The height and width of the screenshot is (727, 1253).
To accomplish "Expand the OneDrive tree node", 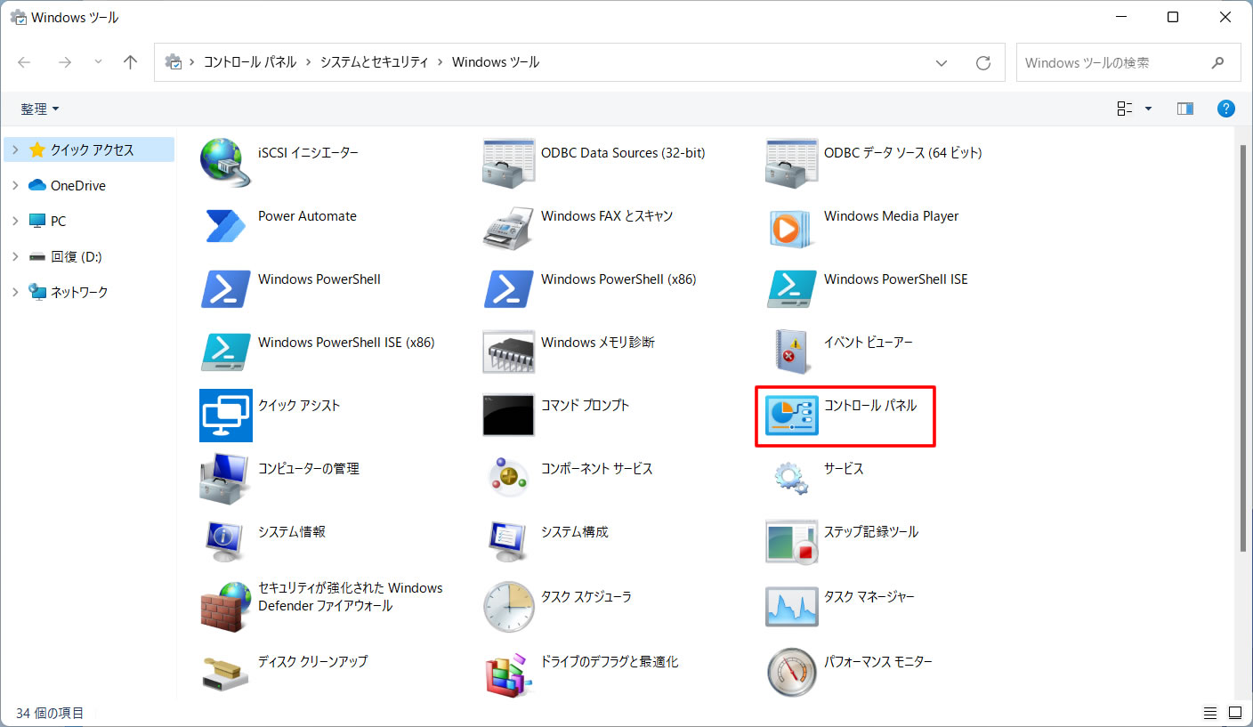I will (15, 185).
